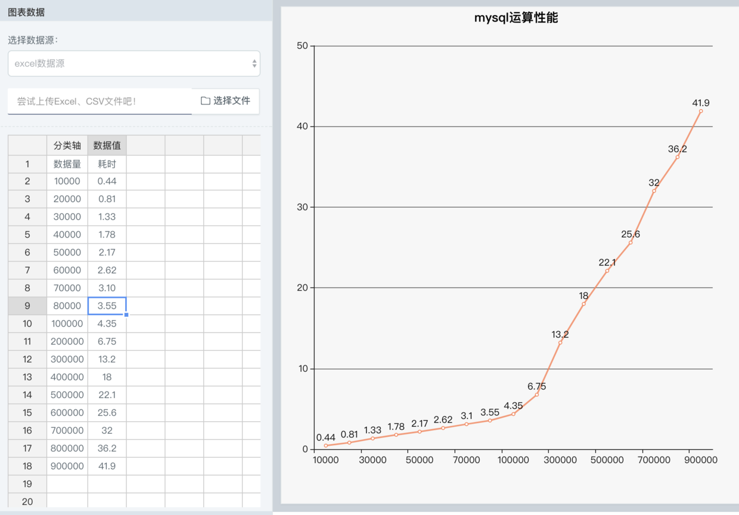Viewport: 739px width, 515px height.
Task: Select cell with value 1.33
Action: coord(107,217)
